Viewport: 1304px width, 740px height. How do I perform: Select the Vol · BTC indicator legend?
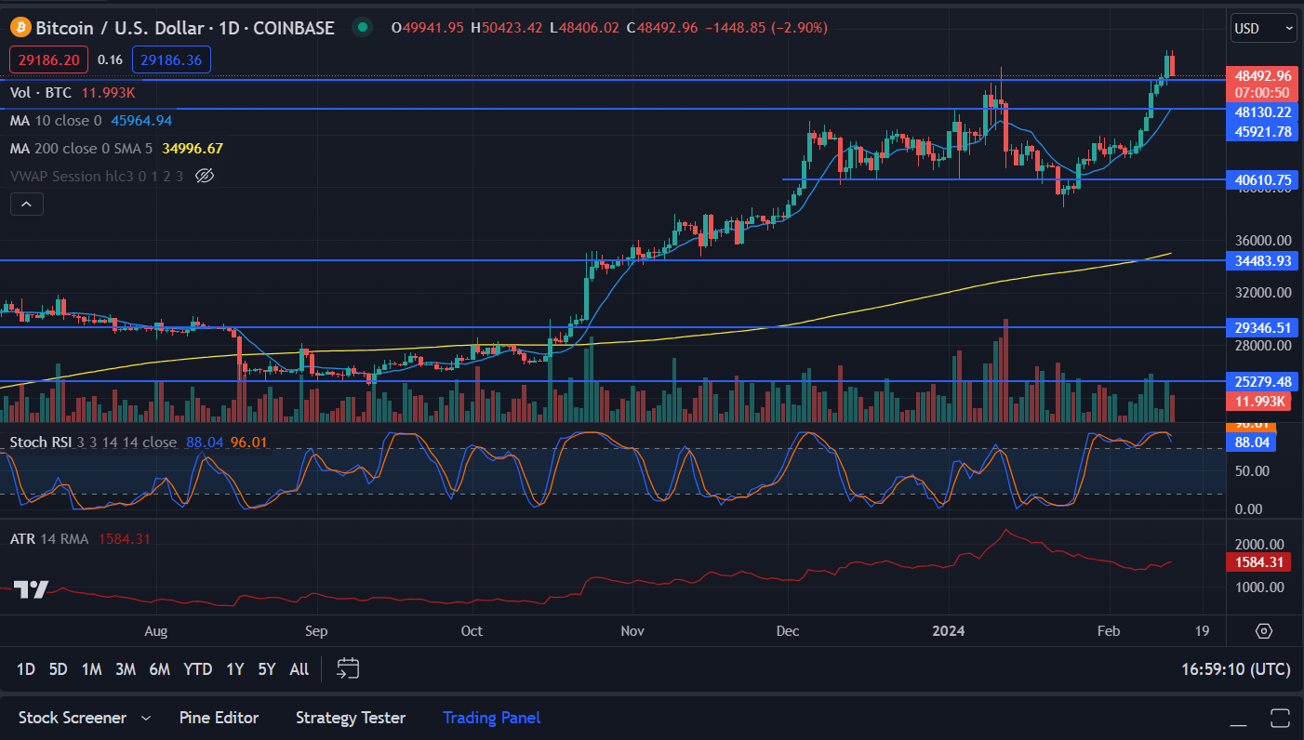(x=41, y=92)
